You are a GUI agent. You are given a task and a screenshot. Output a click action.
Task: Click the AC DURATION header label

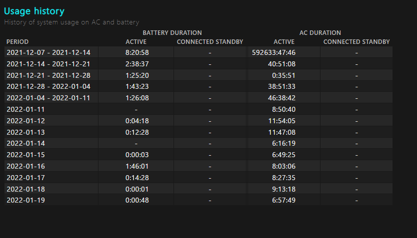click(x=320, y=33)
